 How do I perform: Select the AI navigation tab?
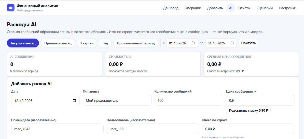coord(230,8)
